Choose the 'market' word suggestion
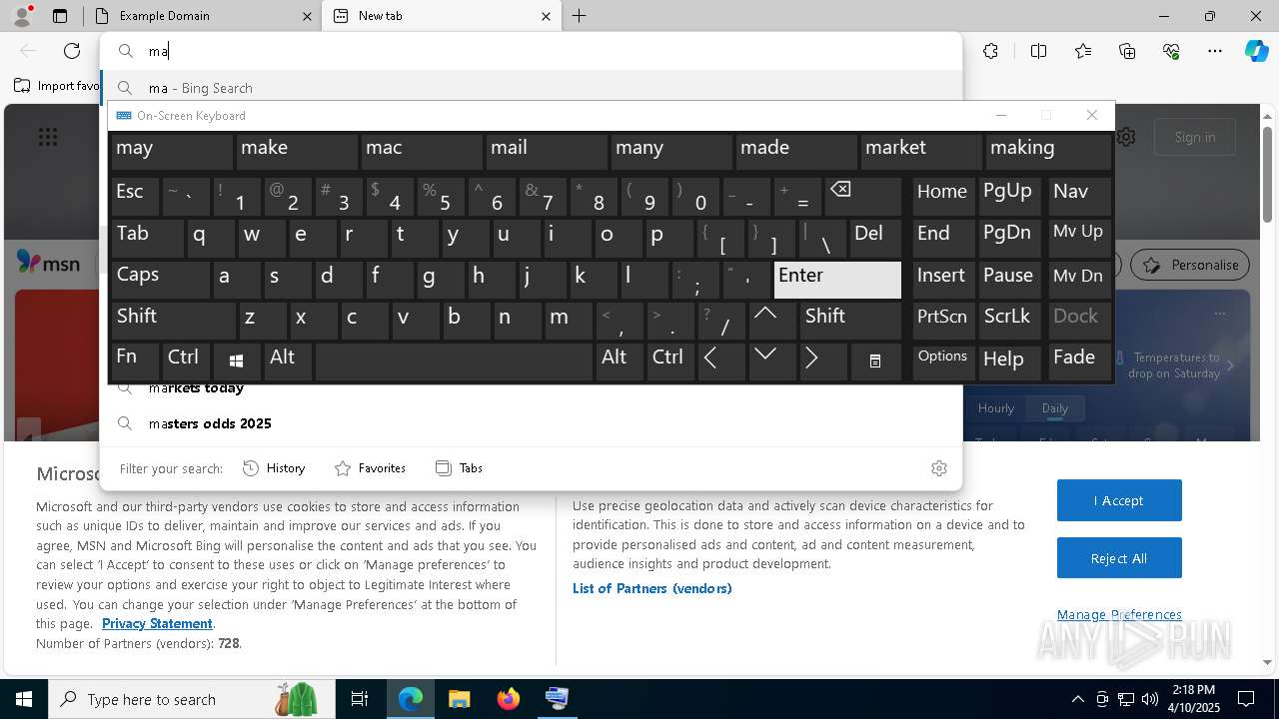This screenshot has height=719, width=1279. 920,151
